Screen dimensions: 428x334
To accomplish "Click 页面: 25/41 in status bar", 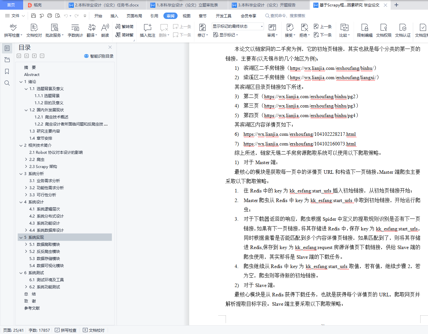I will coord(13,330).
